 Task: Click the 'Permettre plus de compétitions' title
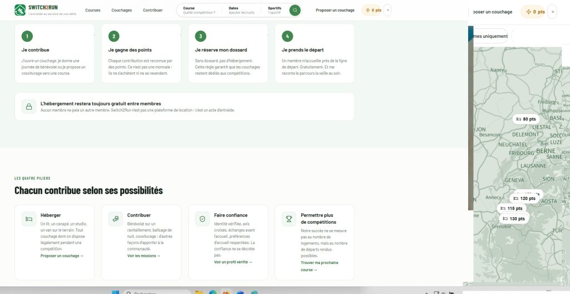318,219
